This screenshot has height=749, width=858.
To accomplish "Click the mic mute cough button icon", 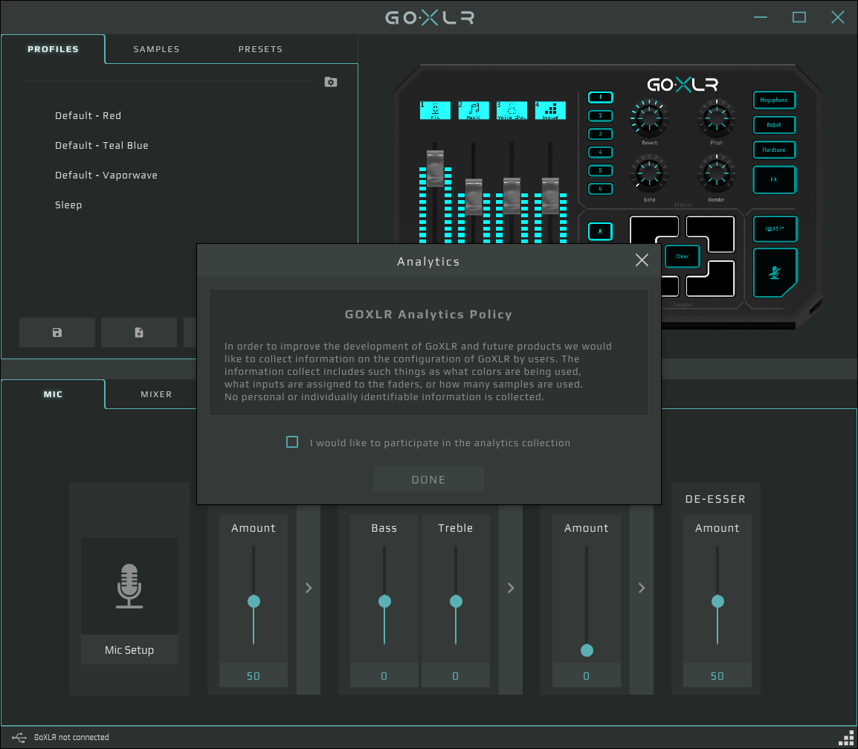I will (775, 273).
